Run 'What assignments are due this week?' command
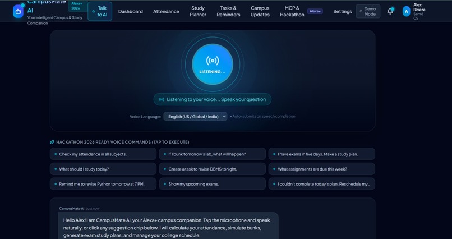Screen dimensions: 452x239 coord(322,169)
